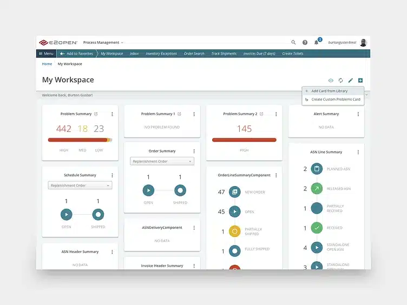
Task: Click the 145 high problems count
Action: pyautogui.click(x=244, y=129)
